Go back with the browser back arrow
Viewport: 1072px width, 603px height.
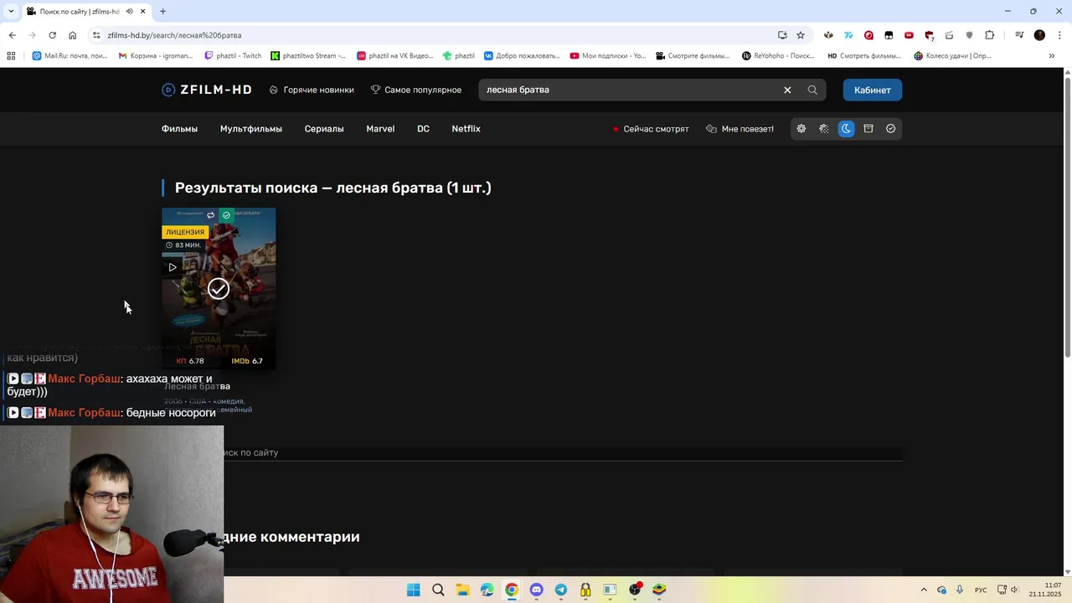click(x=12, y=35)
